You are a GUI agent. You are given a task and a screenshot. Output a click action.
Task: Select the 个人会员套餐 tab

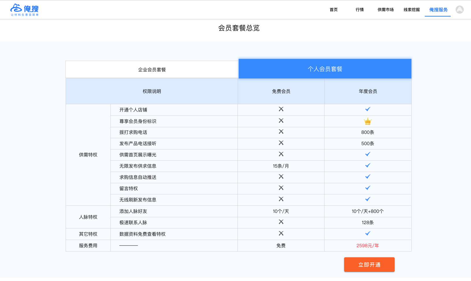coord(325,69)
